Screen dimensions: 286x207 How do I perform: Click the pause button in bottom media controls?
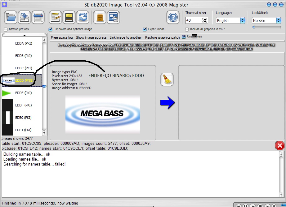click(246, 206)
